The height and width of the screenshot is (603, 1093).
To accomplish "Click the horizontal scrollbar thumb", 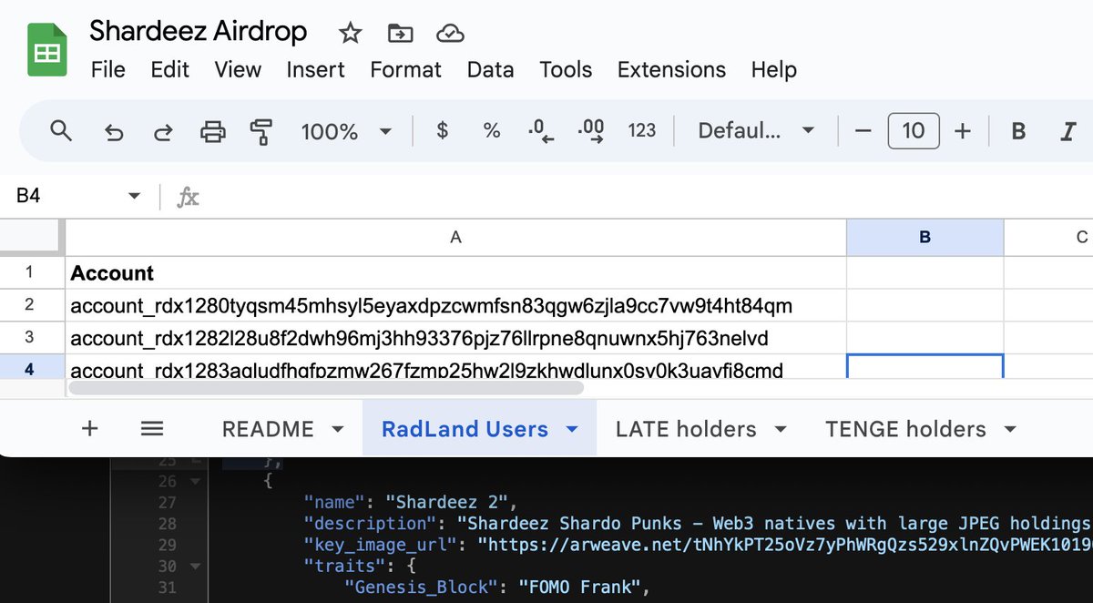I will coord(326,387).
